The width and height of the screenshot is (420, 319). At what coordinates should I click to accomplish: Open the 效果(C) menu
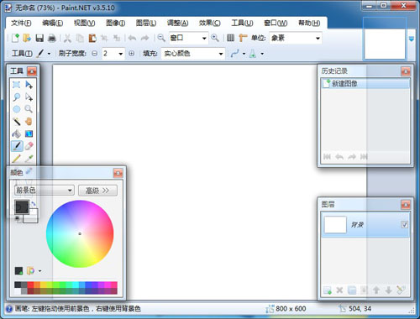pyautogui.click(x=209, y=23)
